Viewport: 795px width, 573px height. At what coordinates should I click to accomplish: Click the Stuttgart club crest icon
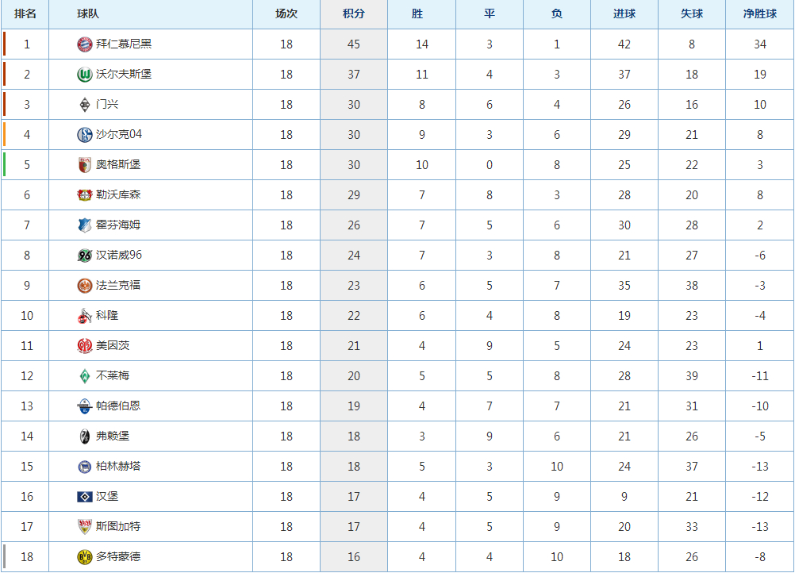pyautogui.click(x=85, y=526)
